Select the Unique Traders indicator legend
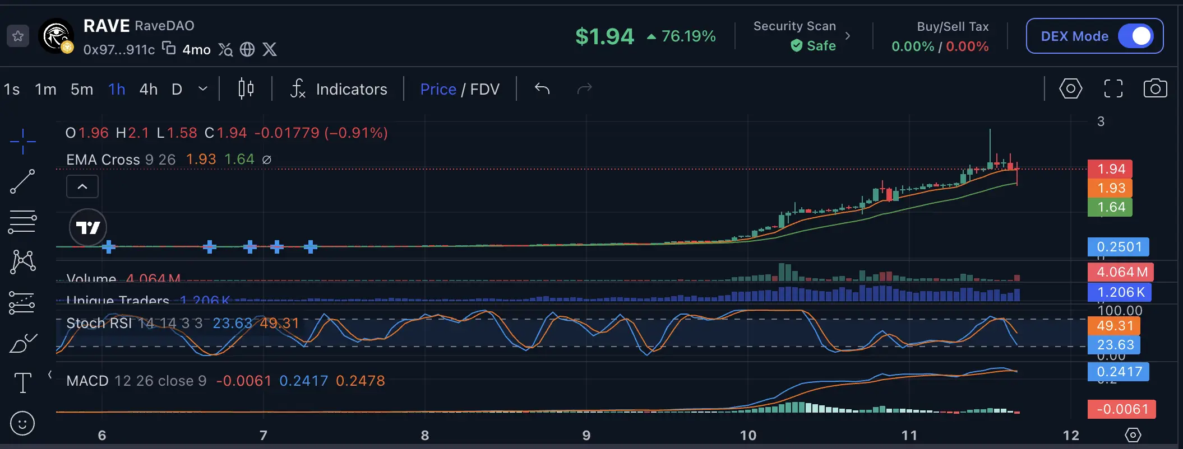The width and height of the screenshot is (1183, 449). click(x=118, y=300)
